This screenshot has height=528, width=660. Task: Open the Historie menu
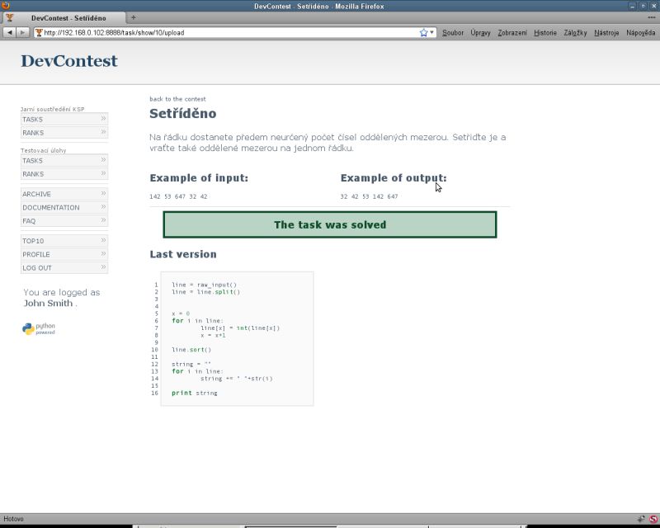pos(545,32)
